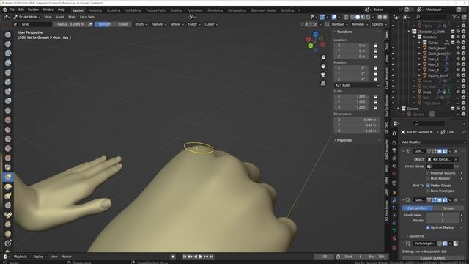This screenshot has width=469, height=264.
Task: Switch to rendered viewport shading
Action: click(368, 17)
